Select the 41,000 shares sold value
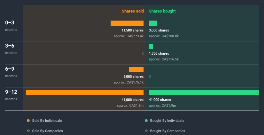Image resolution: width=264 pixels, height=135 pixels. 133,100
